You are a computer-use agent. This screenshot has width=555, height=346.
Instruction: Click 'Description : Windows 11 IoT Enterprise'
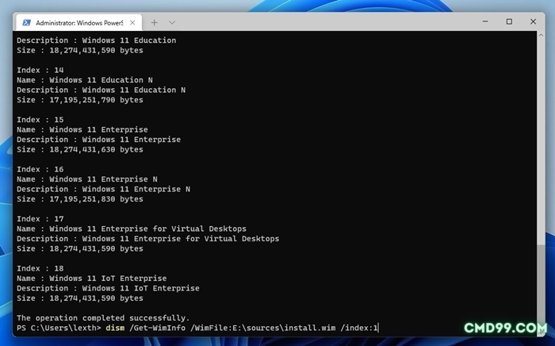[108, 288]
